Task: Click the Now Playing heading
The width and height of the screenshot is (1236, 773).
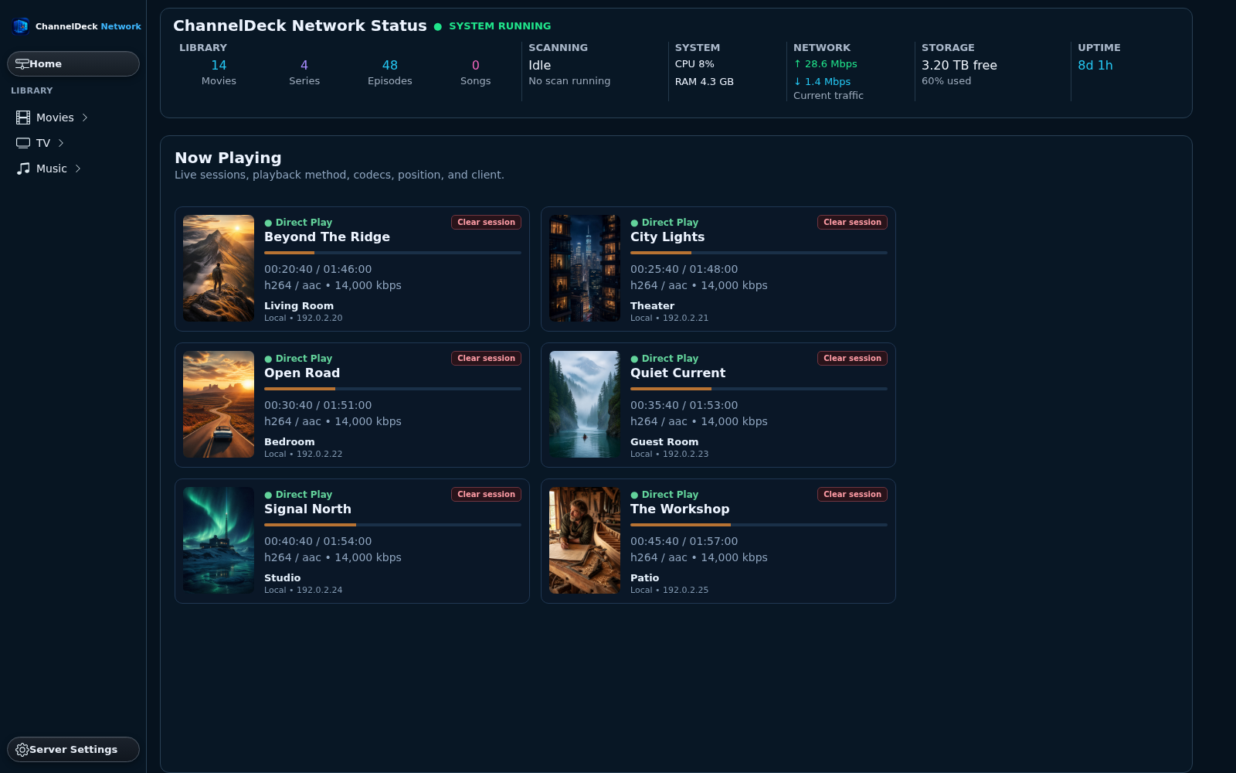Action: coord(228,158)
